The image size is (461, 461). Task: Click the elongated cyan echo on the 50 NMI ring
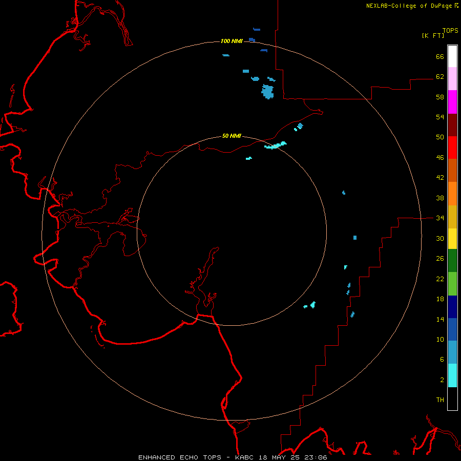(x=276, y=145)
